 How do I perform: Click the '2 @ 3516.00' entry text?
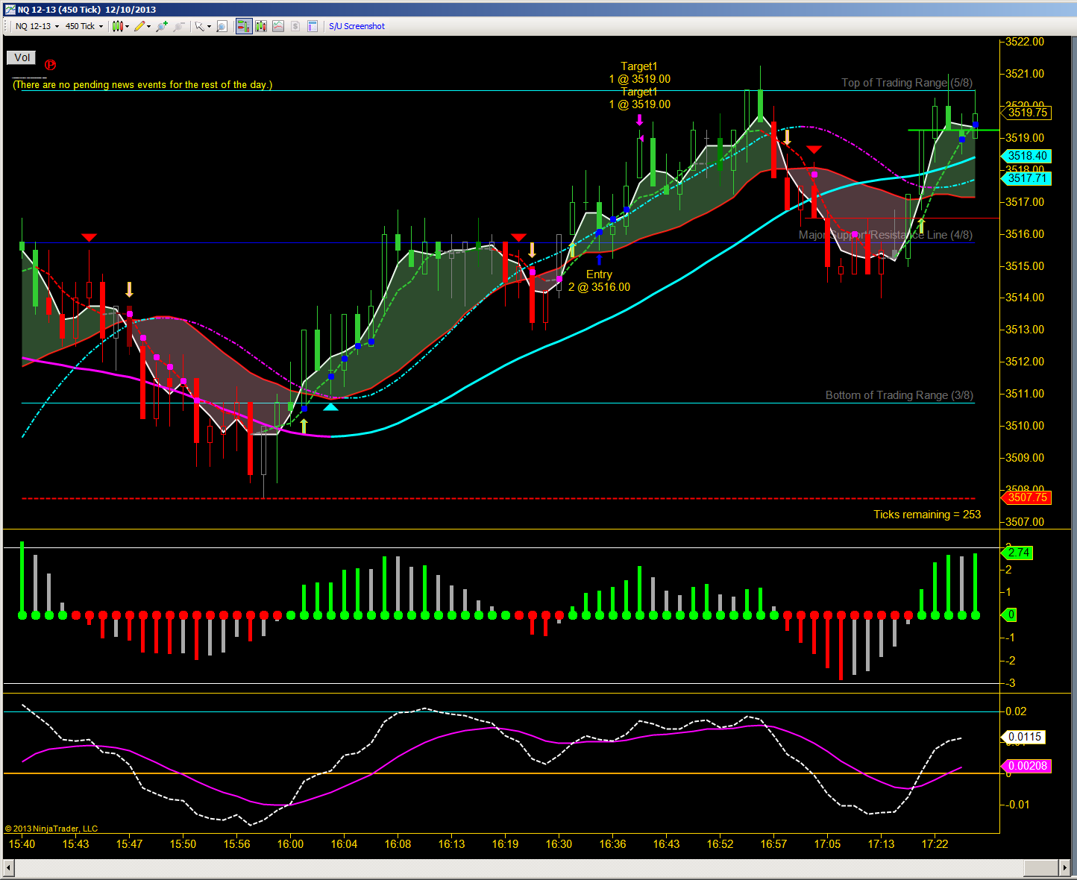[x=599, y=287]
